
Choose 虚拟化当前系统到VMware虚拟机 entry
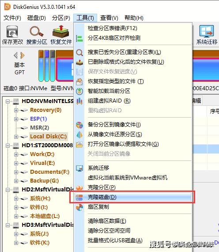tap(132, 178)
